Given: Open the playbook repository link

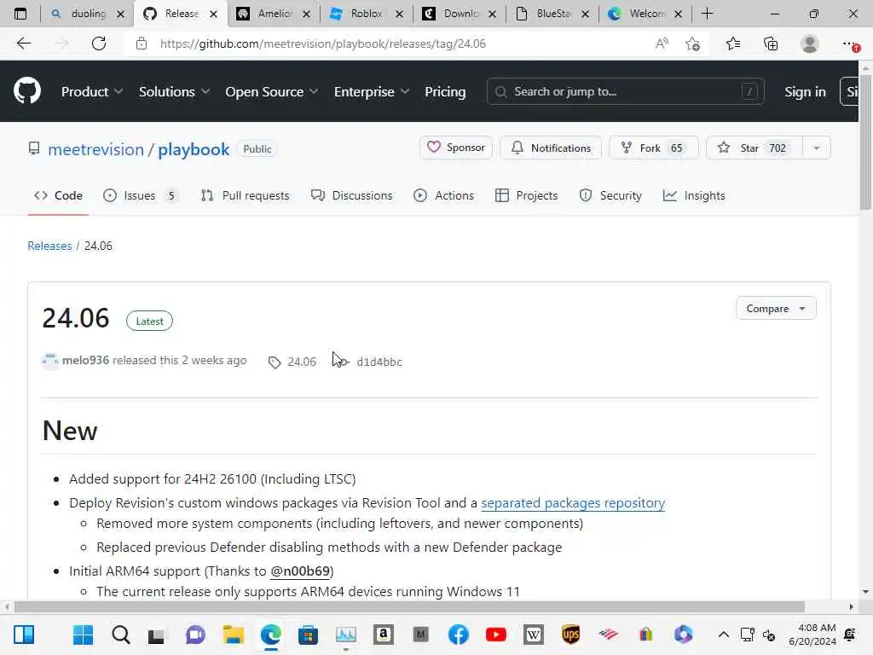Looking at the screenshot, I should click(x=194, y=149).
